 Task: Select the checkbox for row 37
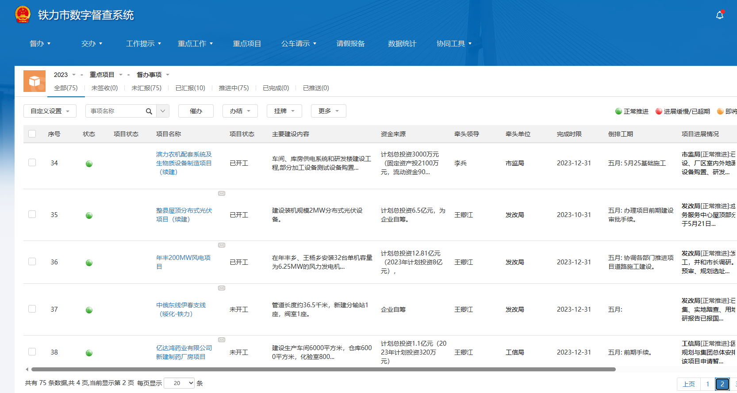click(32, 309)
